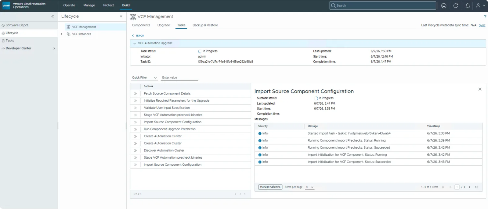Open the Protect menu
The width and height of the screenshot is (488, 209).
pos(108,5)
